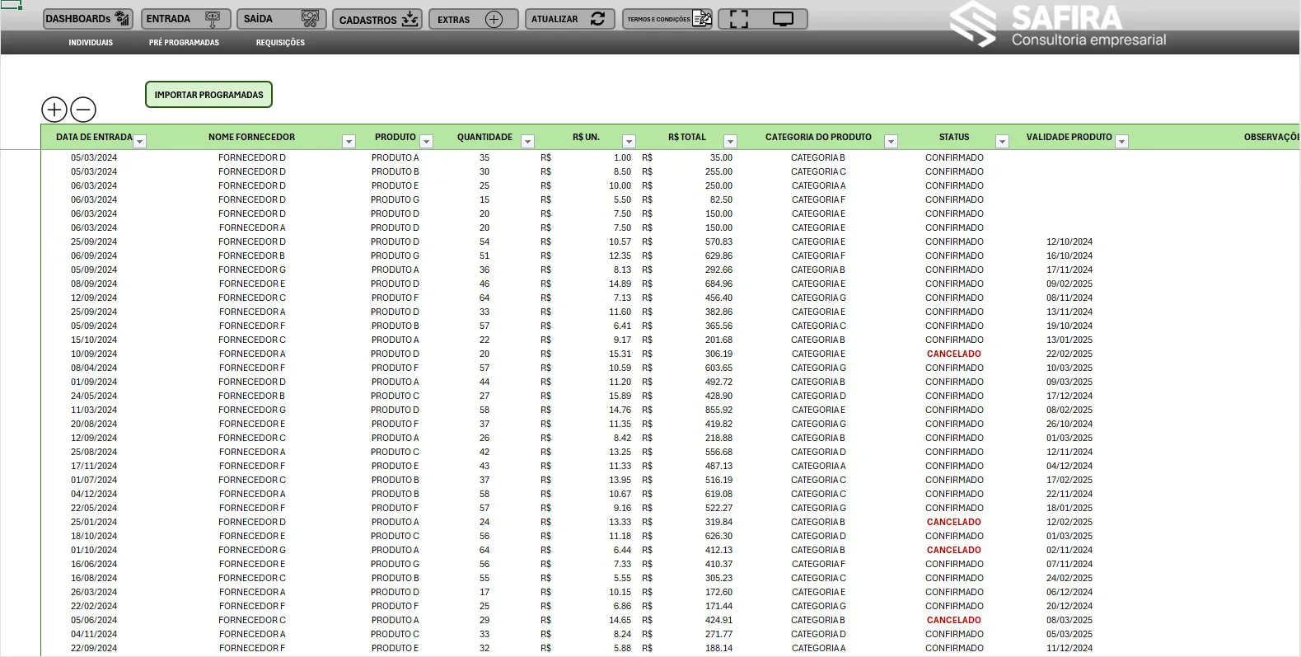Image resolution: width=1301 pixels, height=657 pixels.
Task: Select the validity date 22/02/2025
Action: click(x=1069, y=354)
